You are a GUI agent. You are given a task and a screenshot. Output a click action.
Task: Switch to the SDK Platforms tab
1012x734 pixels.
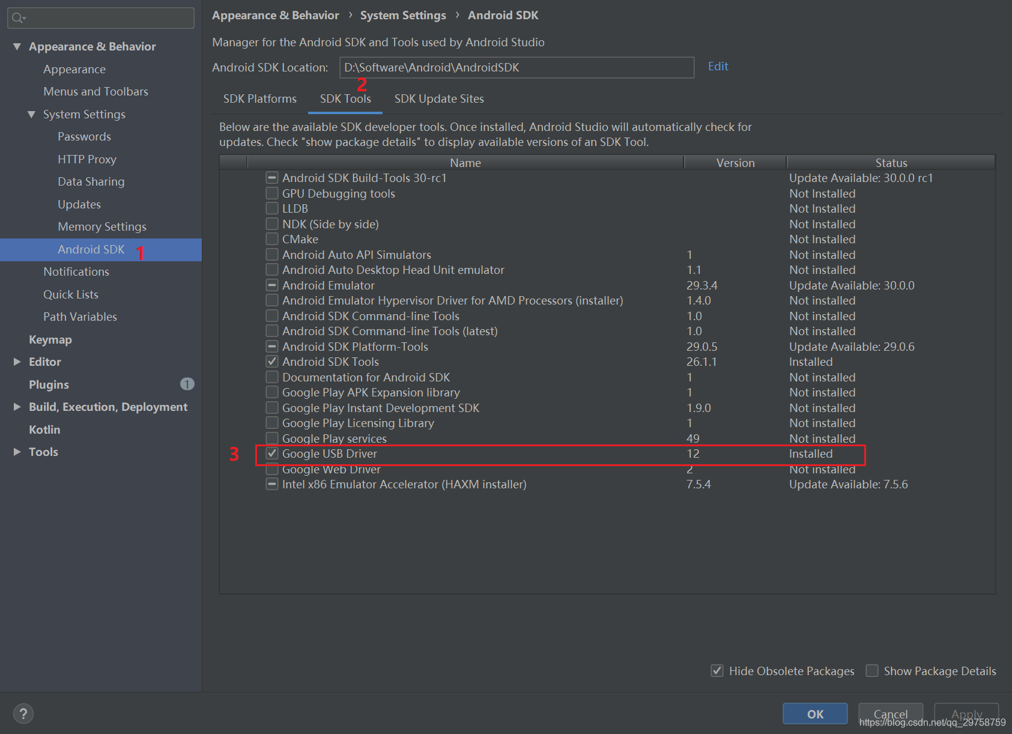tap(260, 99)
